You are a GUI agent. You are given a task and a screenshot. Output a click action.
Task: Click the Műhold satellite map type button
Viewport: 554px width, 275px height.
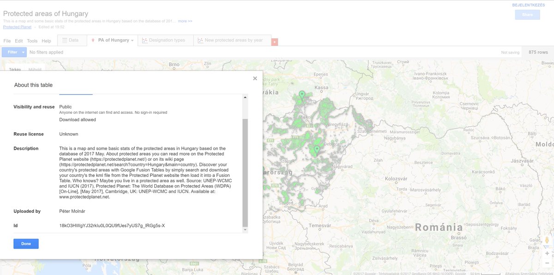click(35, 70)
